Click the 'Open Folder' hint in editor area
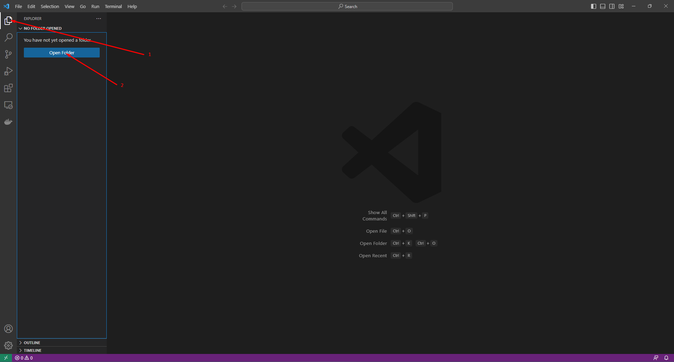Screen dimensions: 674x362 pyautogui.click(x=373, y=243)
